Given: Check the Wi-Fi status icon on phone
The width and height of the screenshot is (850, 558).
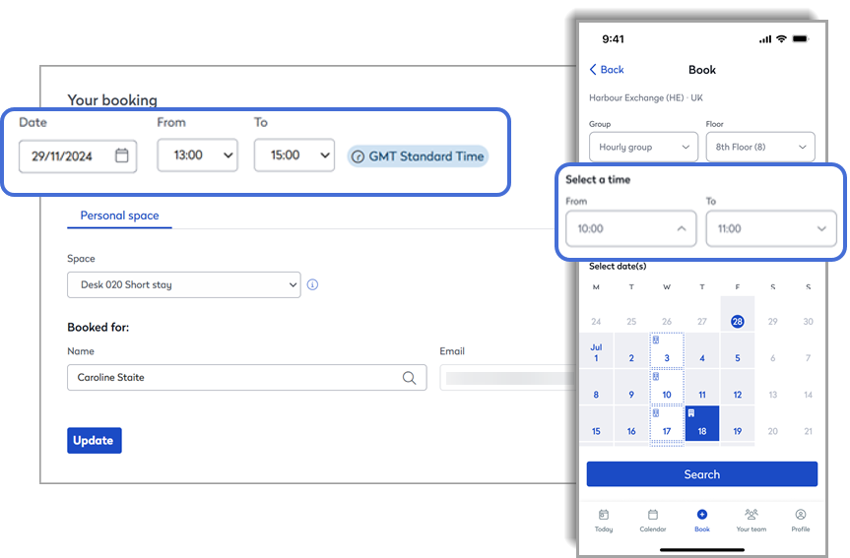Looking at the screenshot, I should coord(781,39).
